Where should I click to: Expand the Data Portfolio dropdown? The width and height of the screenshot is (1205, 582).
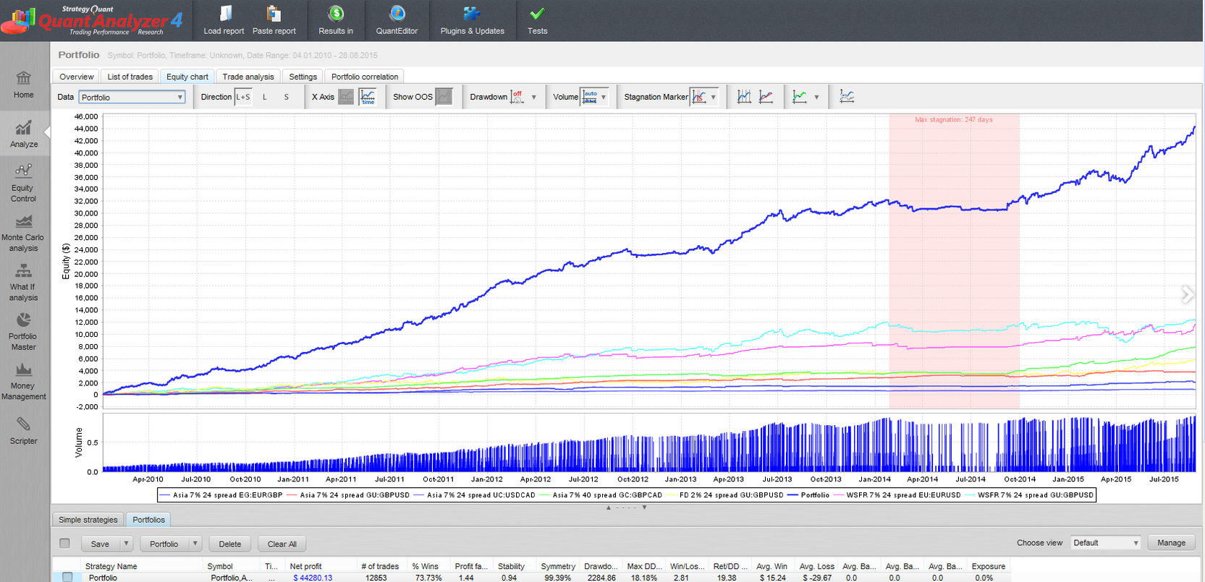point(132,97)
